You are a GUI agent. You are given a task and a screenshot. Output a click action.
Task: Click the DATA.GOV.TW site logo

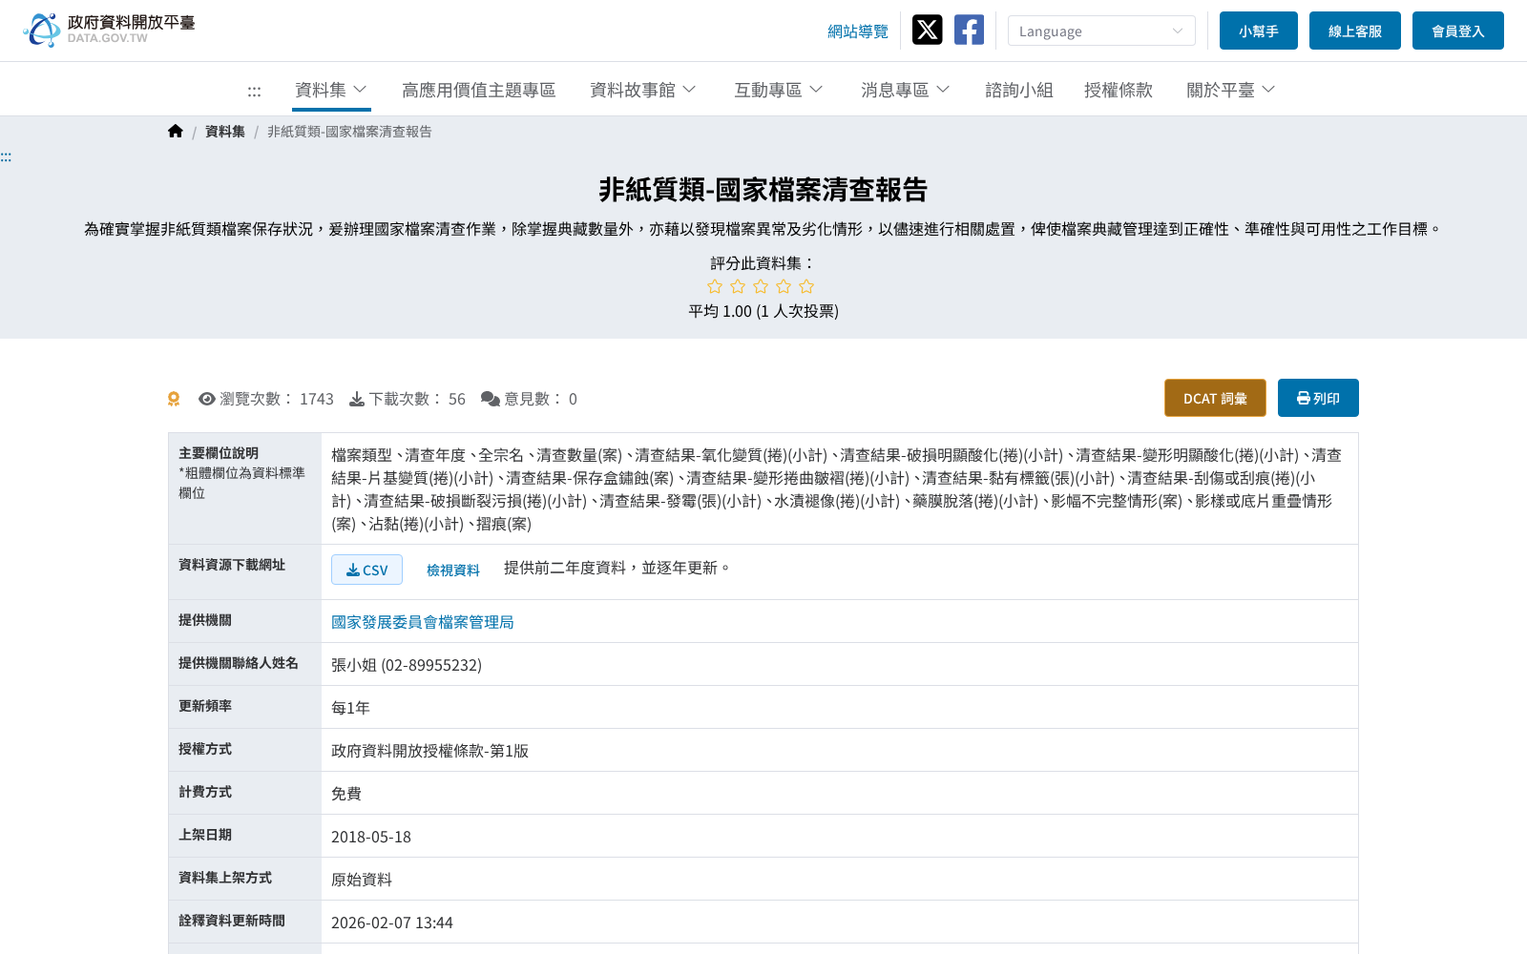(109, 31)
